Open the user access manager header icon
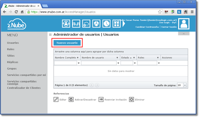The height and width of the screenshot is (117, 199). click(66, 24)
